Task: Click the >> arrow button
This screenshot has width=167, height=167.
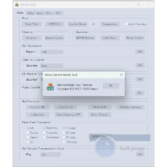Action: [x=94, y=24]
